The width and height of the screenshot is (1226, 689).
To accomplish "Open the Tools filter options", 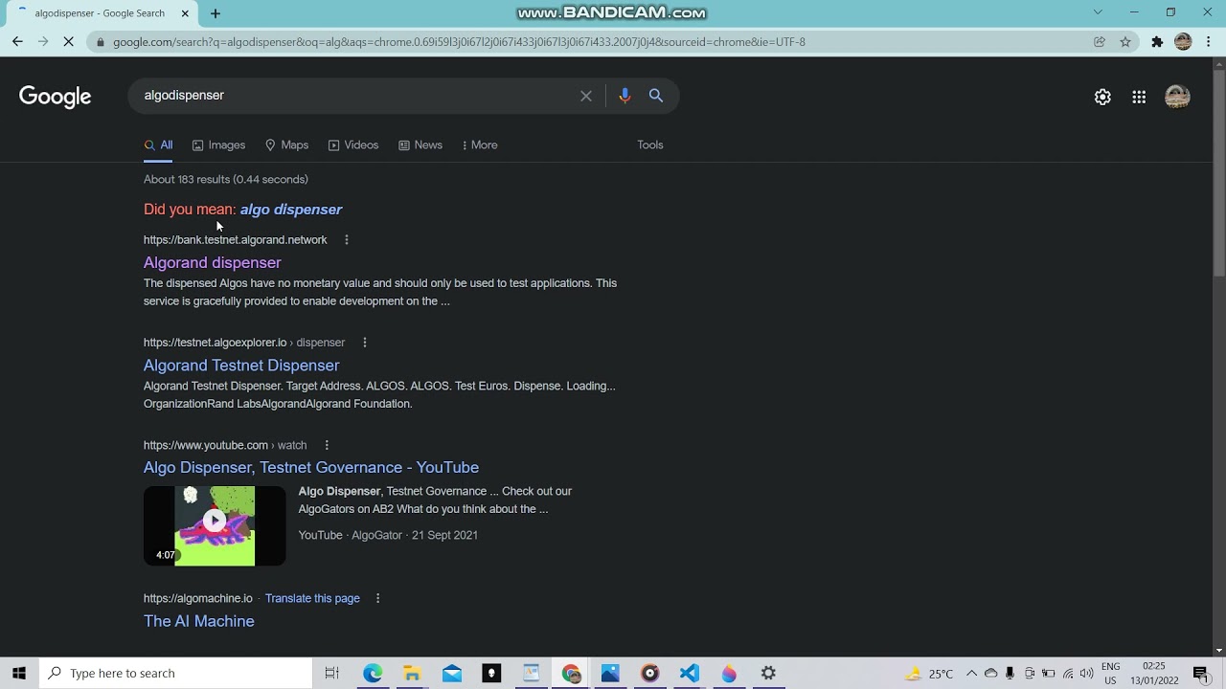I will click(650, 145).
